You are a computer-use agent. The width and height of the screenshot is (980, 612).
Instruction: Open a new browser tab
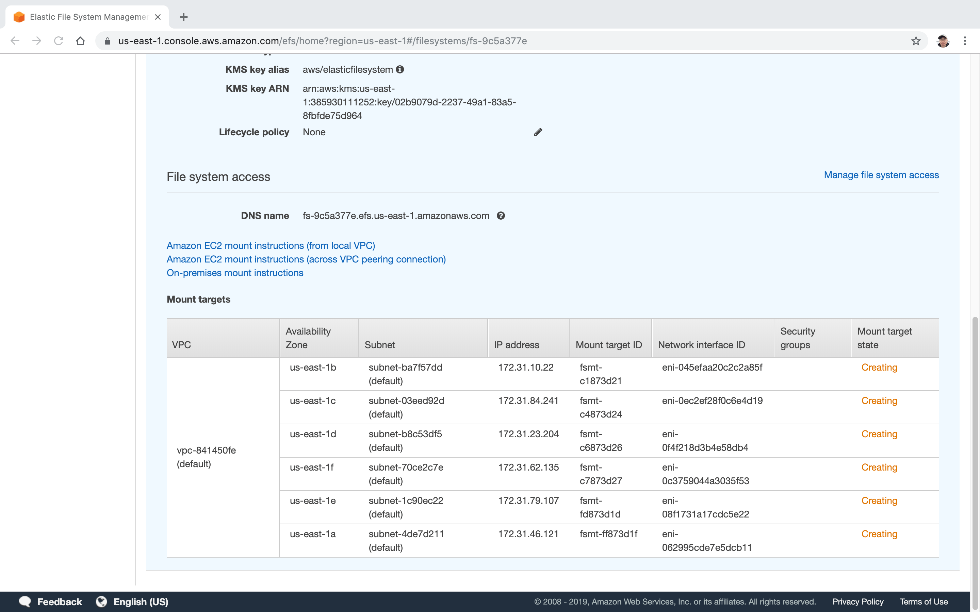pos(183,17)
